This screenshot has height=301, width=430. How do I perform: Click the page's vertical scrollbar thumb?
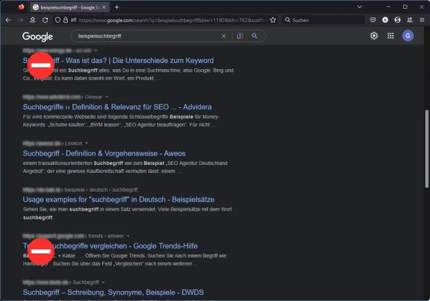[425, 147]
